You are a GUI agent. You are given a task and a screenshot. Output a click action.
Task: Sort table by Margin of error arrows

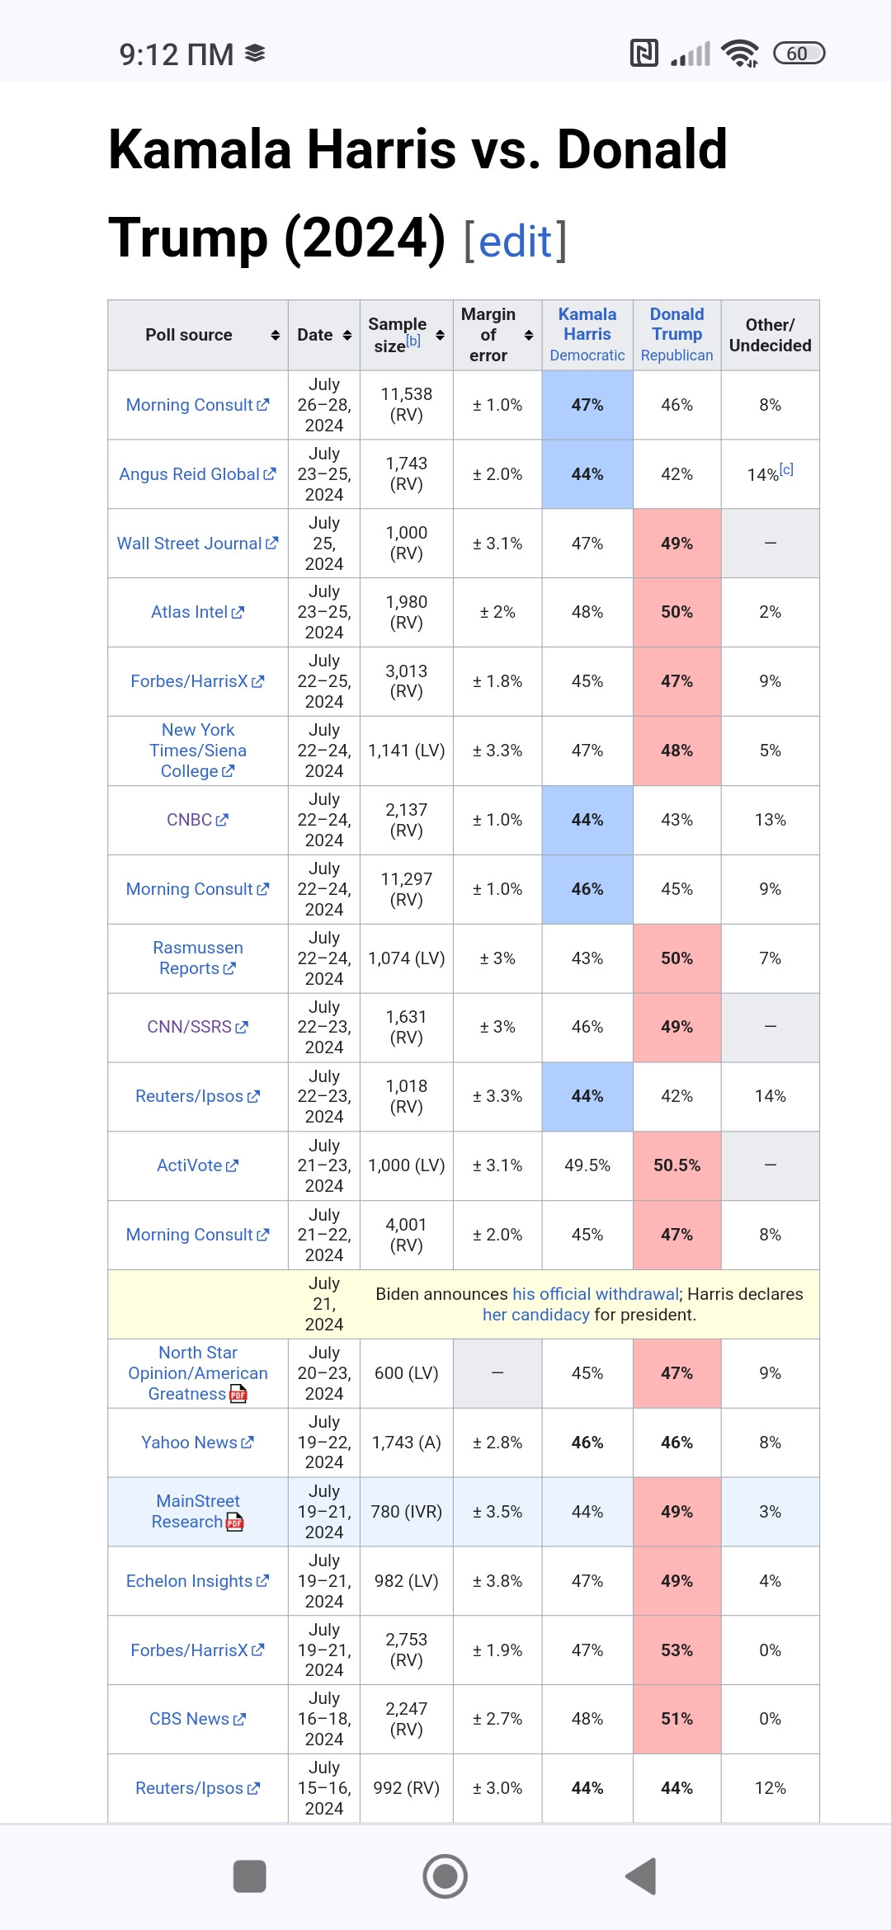[x=529, y=335]
